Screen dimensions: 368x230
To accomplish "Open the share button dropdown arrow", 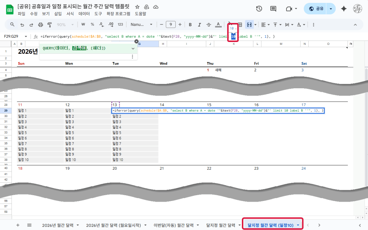I will click(331, 9).
